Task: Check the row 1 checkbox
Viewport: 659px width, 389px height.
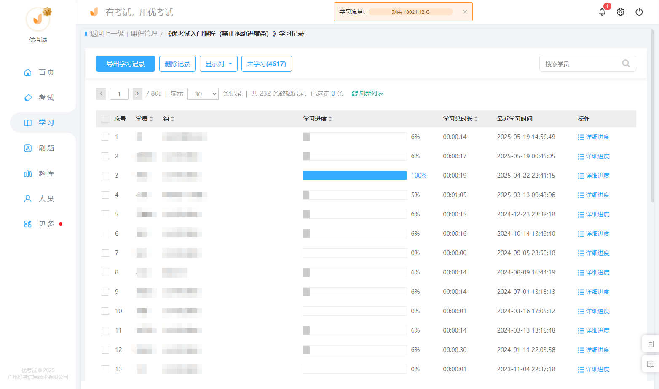Action: (x=105, y=137)
